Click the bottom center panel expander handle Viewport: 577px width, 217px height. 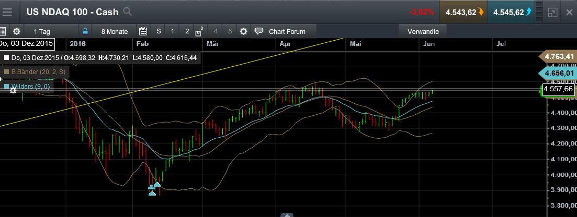[x=287, y=215]
